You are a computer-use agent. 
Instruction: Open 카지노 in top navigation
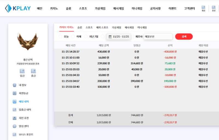coord(54,8)
